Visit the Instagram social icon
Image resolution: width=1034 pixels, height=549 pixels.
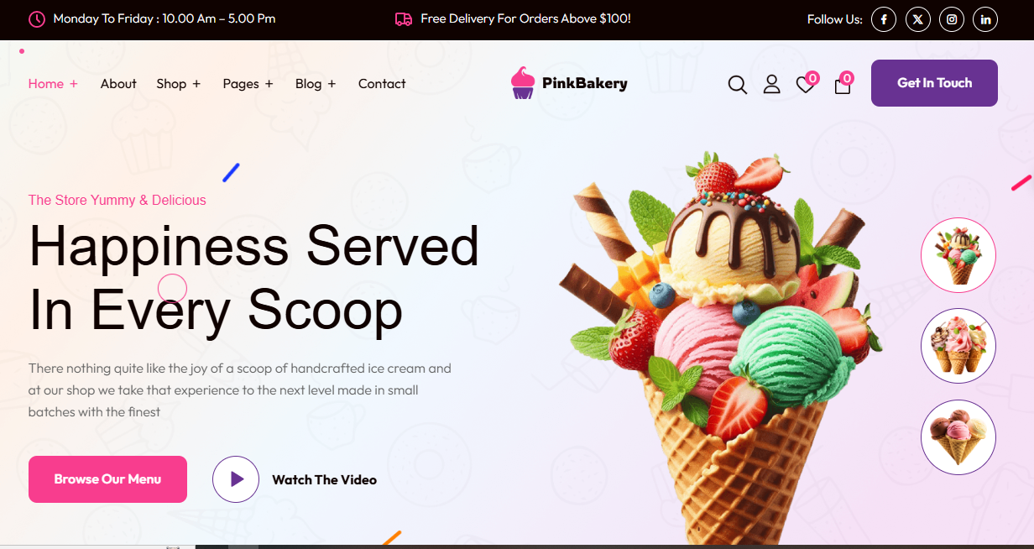pyautogui.click(x=952, y=19)
